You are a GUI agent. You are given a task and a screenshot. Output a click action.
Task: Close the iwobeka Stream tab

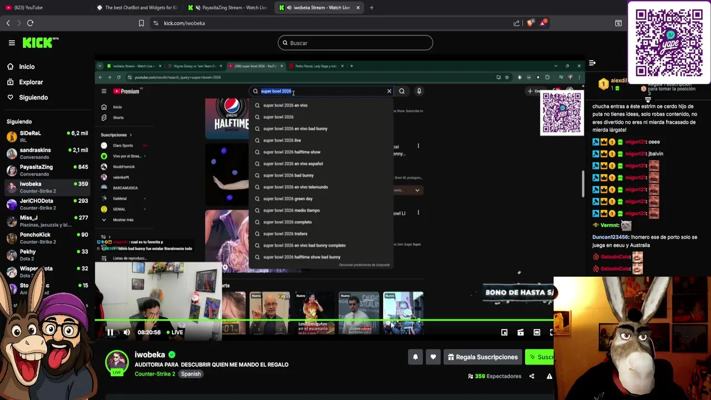tap(358, 8)
